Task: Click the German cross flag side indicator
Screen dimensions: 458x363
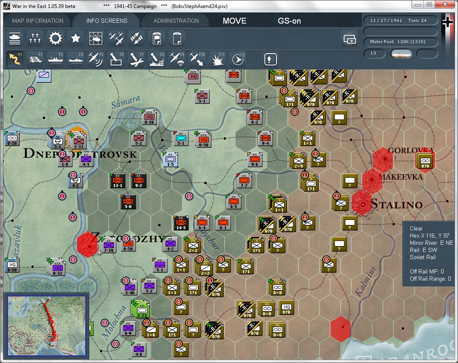Action: point(447,22)
